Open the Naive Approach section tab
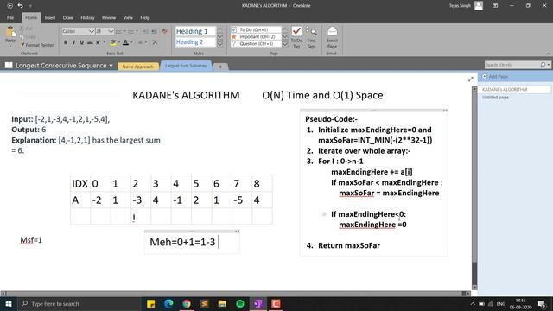The width and height of the screenshot is (553, 311). (138, 67)
